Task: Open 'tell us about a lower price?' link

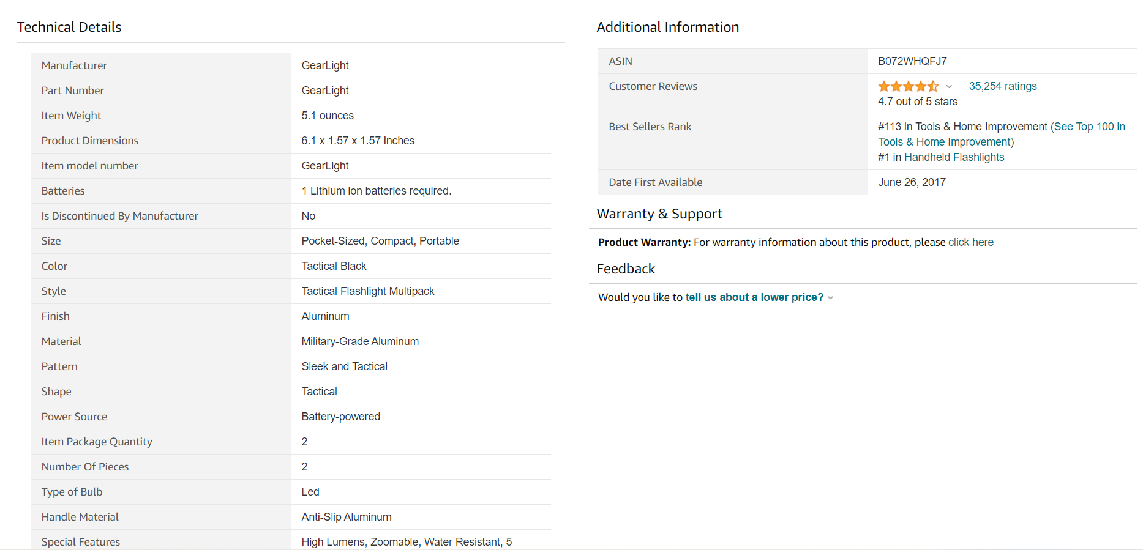Action: 754,297
